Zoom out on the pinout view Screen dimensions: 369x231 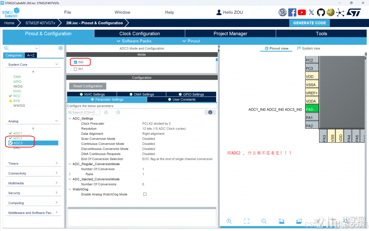click(264, 221)
